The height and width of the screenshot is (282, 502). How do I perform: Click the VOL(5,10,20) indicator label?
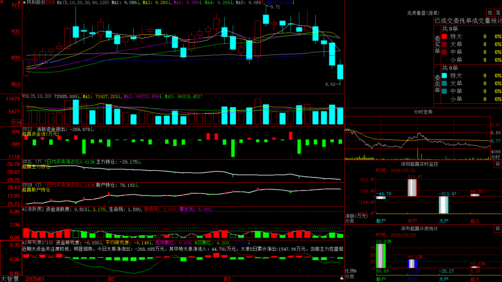(x=37, y=97)
